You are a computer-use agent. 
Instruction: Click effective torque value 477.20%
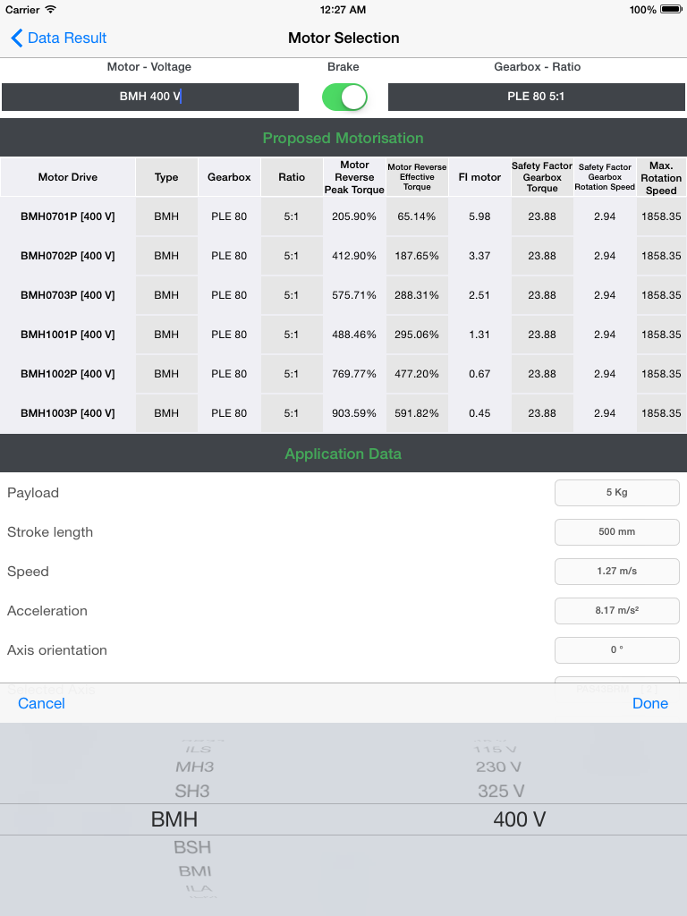[x=417, y=374]
